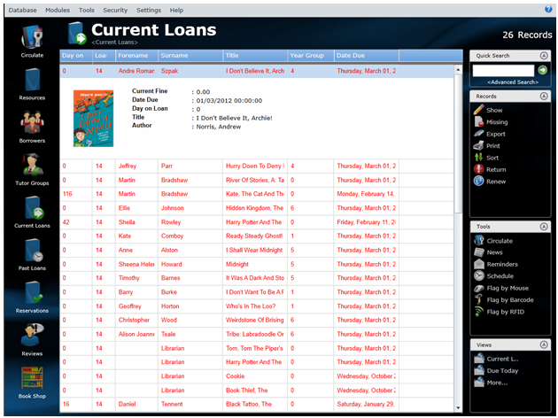This screenshot has width=558, height=418.
Task: Open the Modules menu
Action: (58, 10)
